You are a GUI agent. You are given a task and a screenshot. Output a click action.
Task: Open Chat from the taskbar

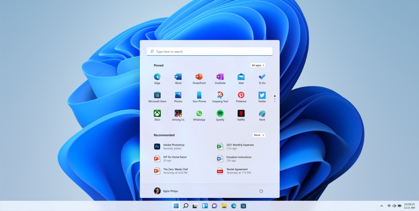(x=214, y=206)
